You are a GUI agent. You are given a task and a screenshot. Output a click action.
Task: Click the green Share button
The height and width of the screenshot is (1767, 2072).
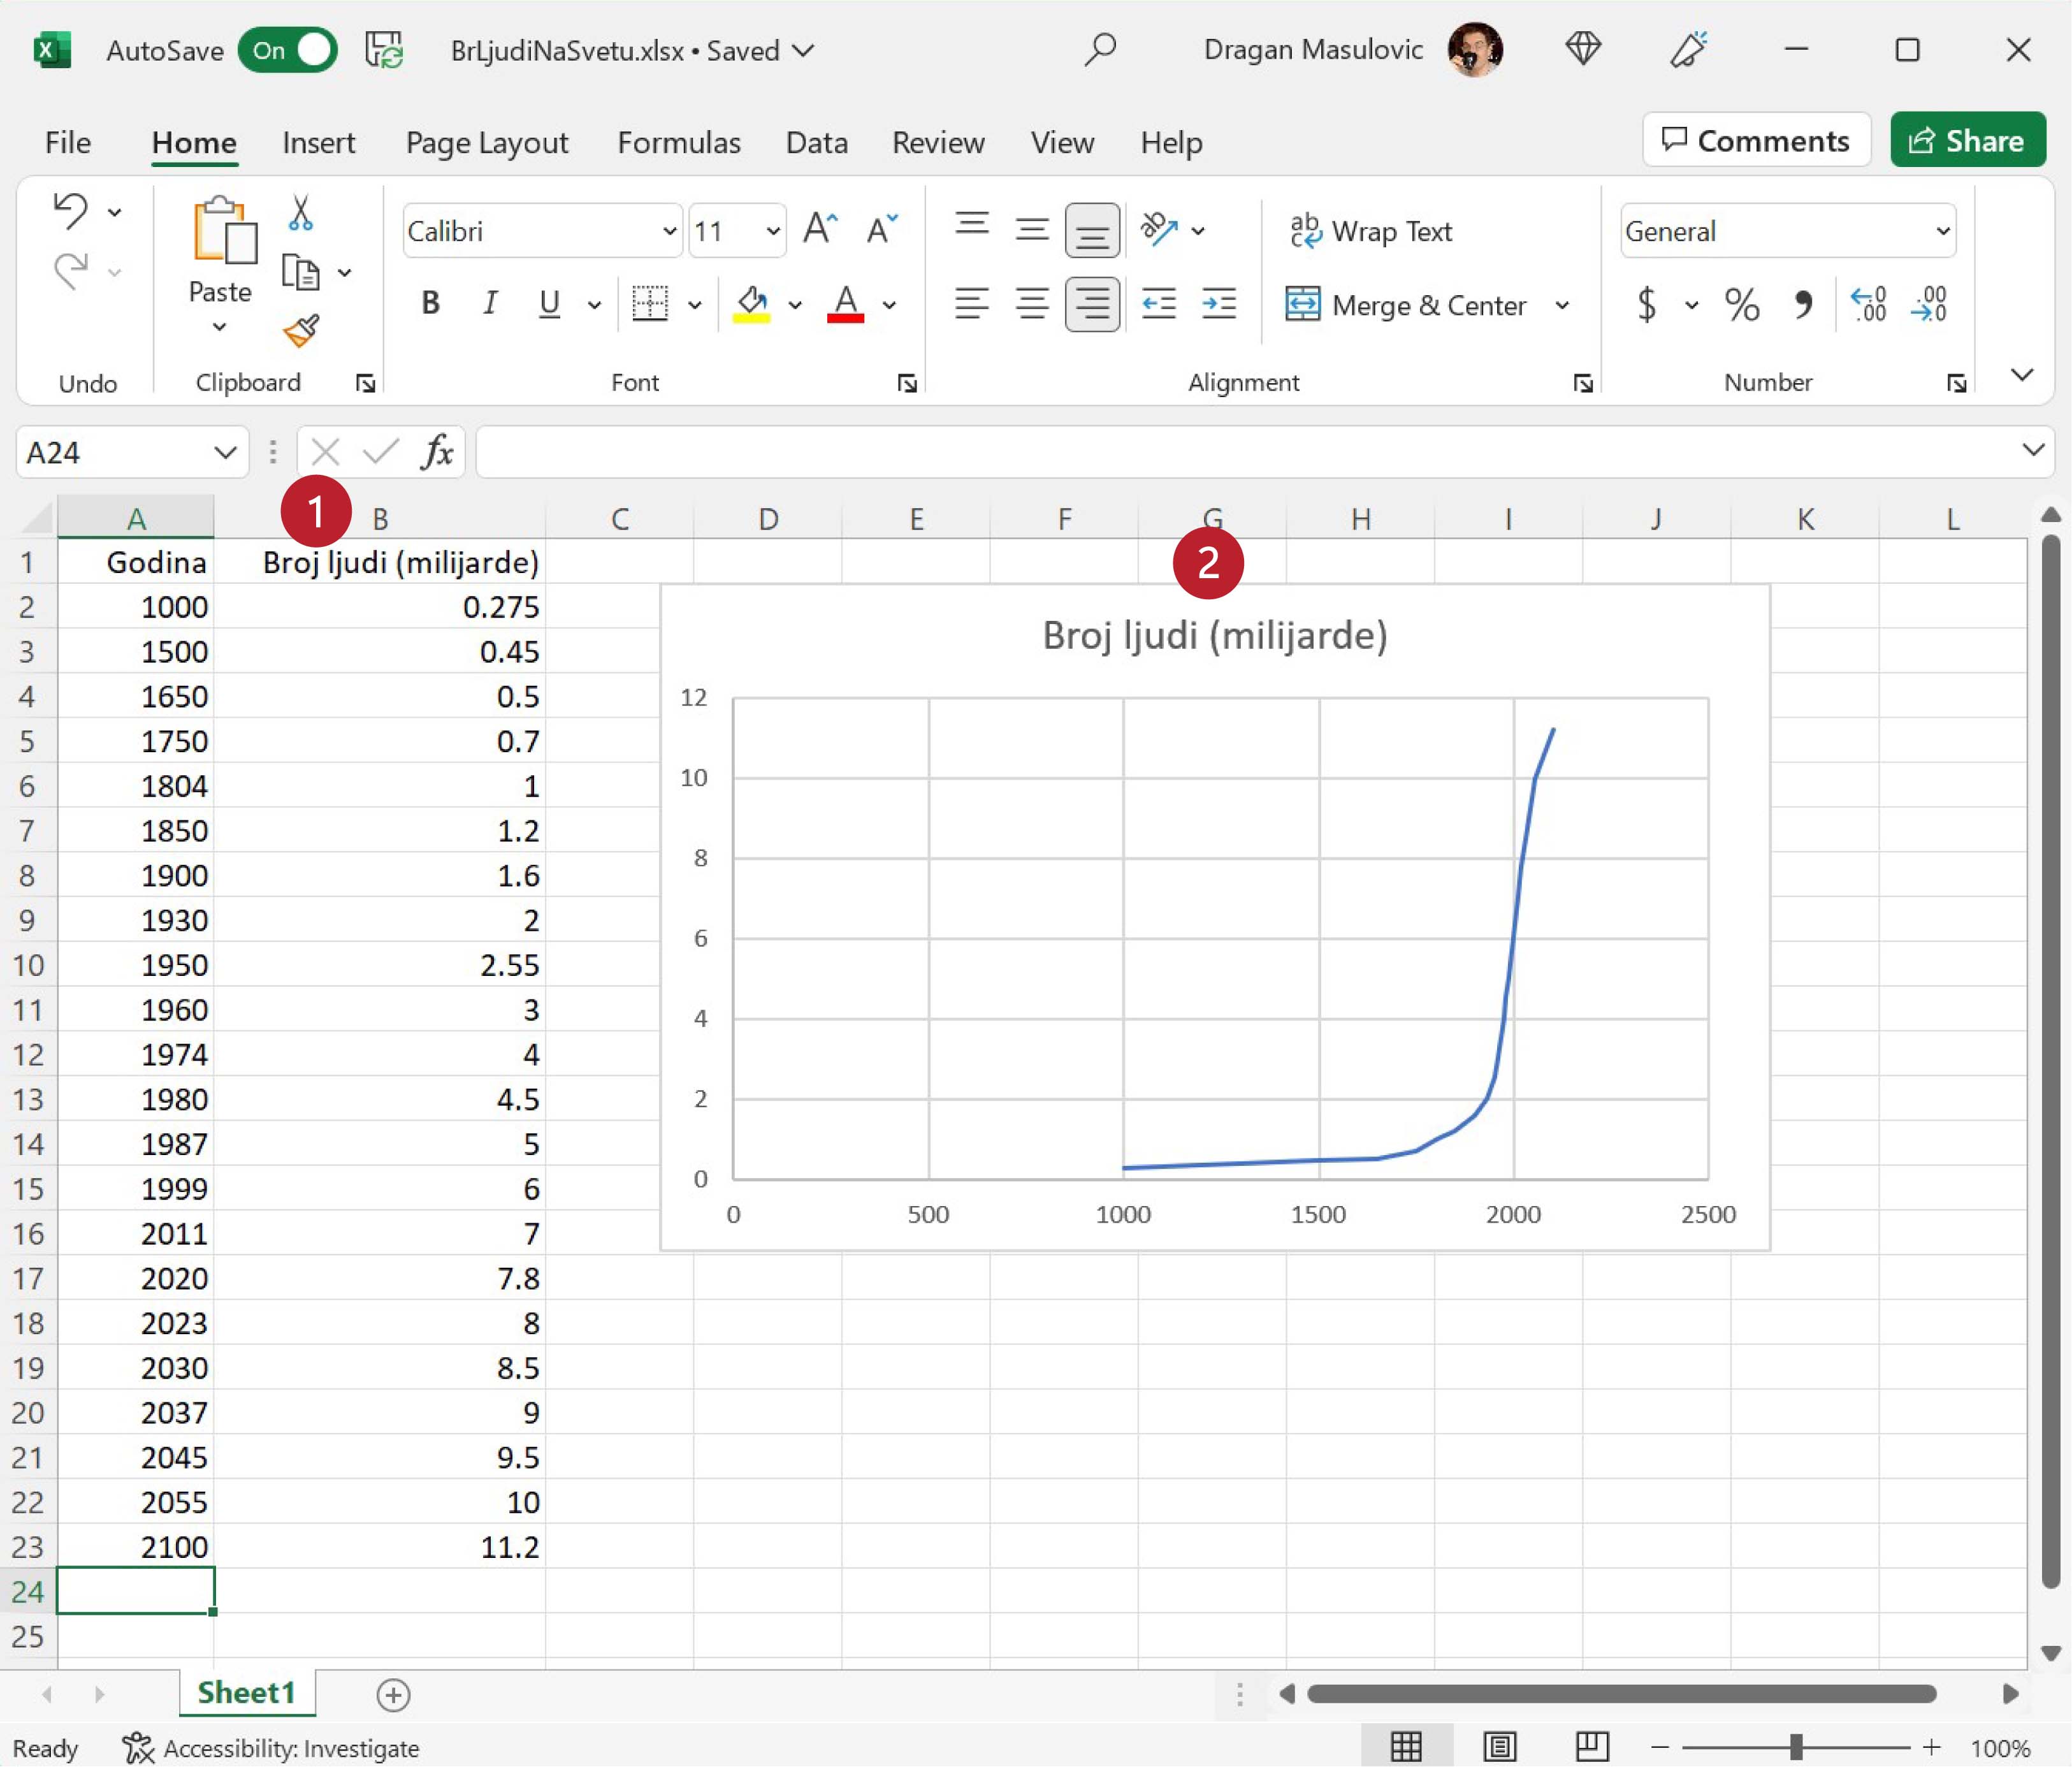tap(1966, 140)
